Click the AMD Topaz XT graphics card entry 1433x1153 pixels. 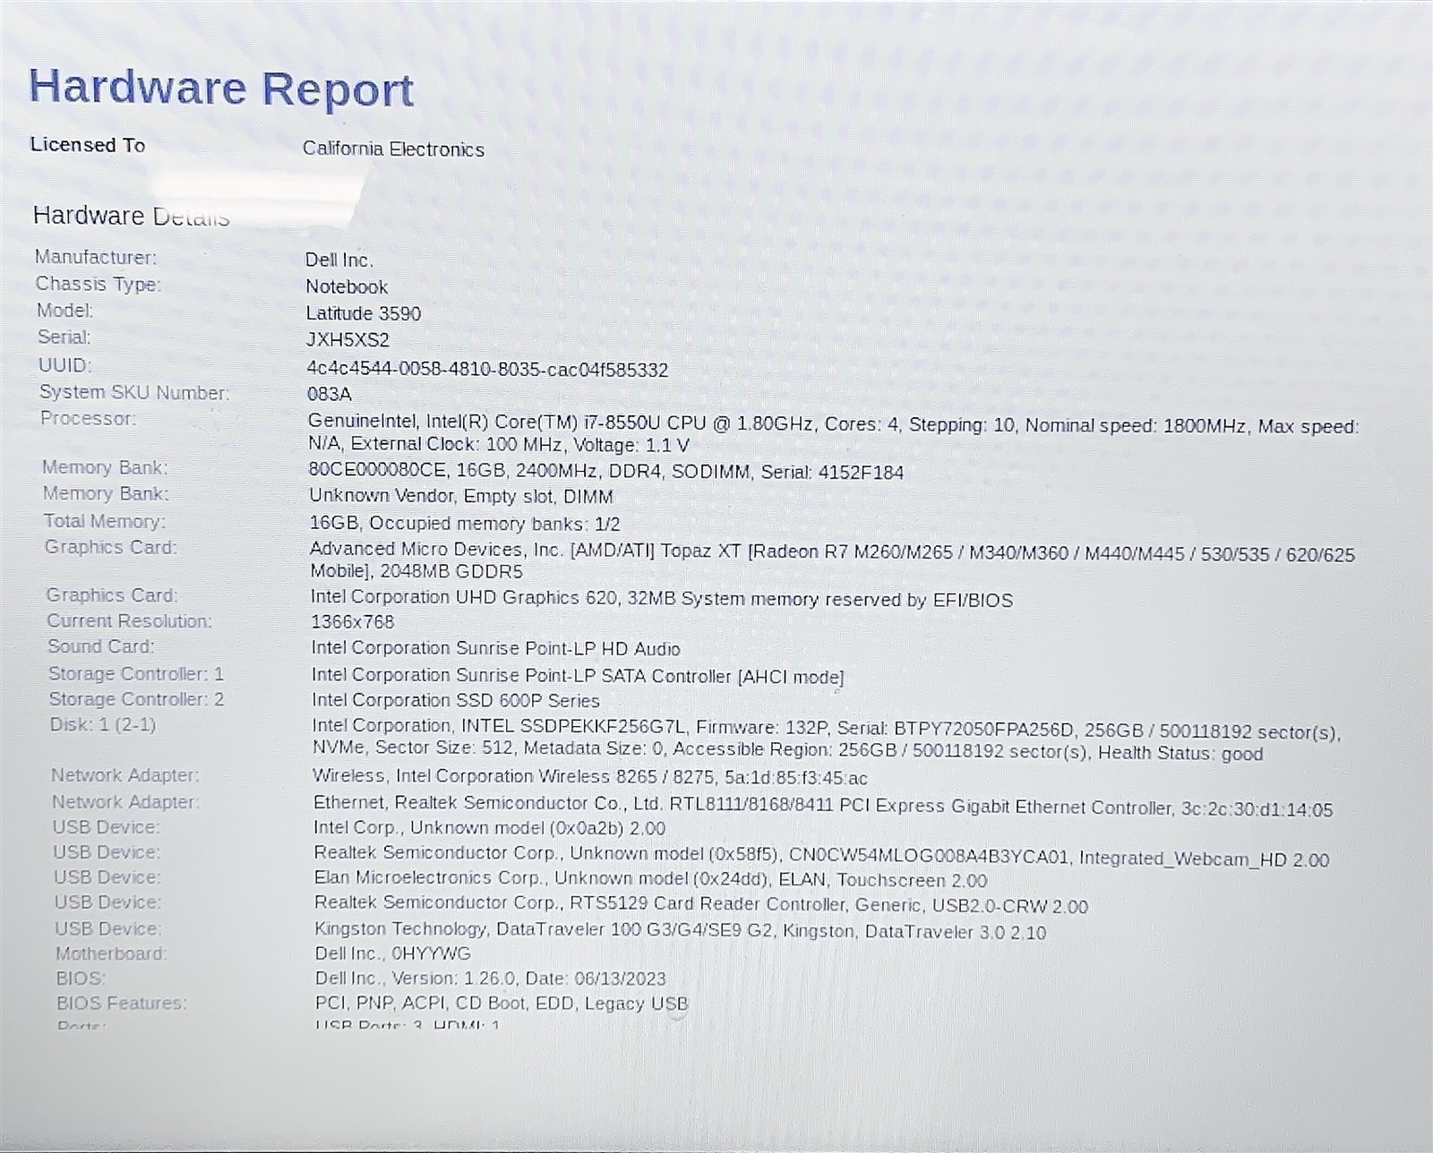[832, 561]
